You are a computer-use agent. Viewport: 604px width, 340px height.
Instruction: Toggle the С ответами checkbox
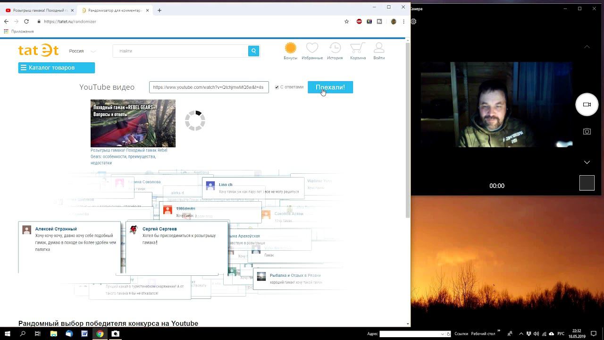click(x=277, y=87)
